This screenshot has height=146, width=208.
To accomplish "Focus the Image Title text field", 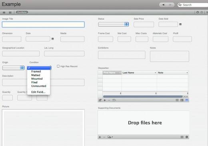I will pyautogui.click(x=43, y=24).
